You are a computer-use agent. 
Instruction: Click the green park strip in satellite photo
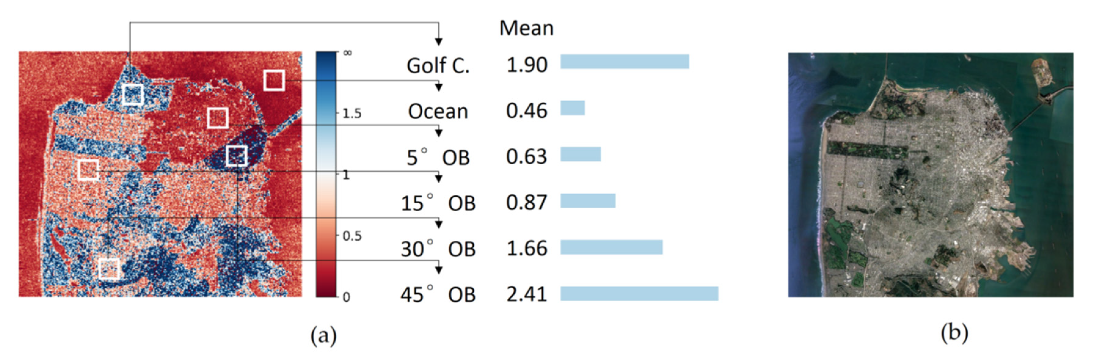[x=868, y=150]
